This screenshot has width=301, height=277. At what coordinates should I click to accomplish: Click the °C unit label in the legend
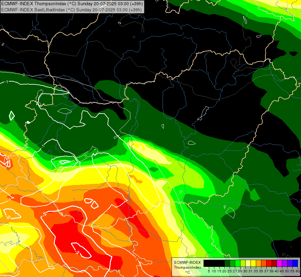188,272
